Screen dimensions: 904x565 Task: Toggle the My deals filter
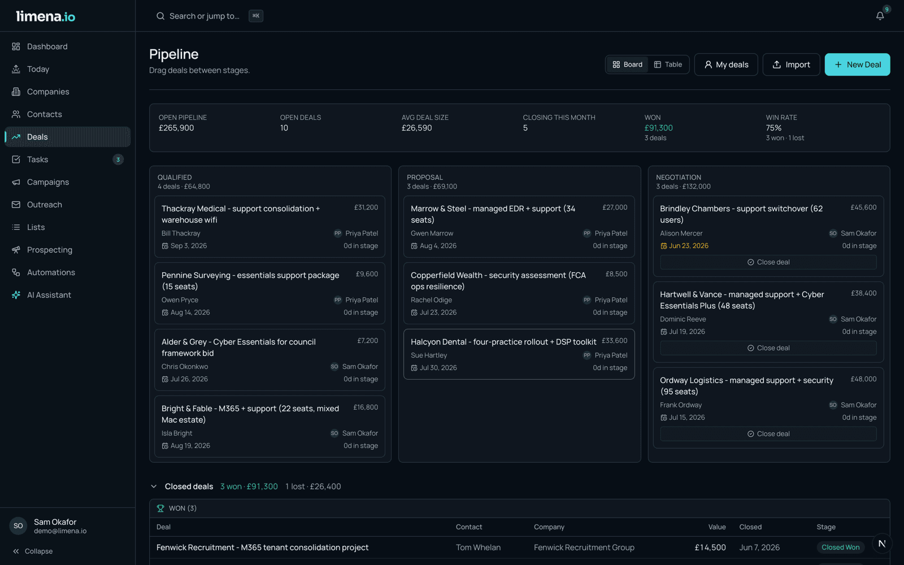coord(726,64)
